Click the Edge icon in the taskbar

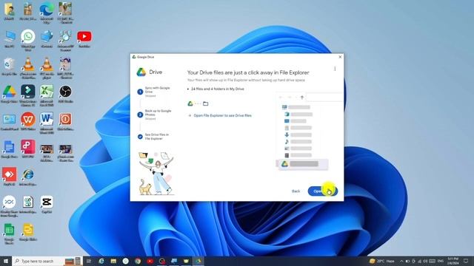tap(101, 261)
